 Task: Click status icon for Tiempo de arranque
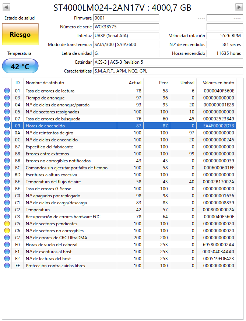coord(7,98)
